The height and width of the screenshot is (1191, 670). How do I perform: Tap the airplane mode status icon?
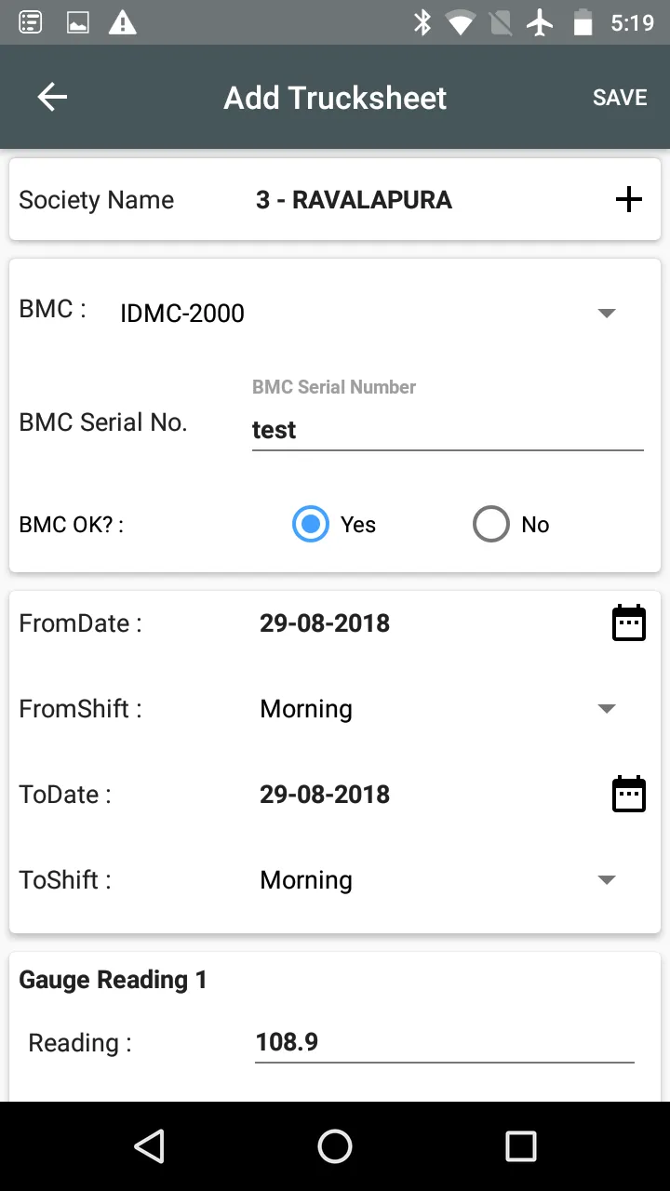(540, 22)
